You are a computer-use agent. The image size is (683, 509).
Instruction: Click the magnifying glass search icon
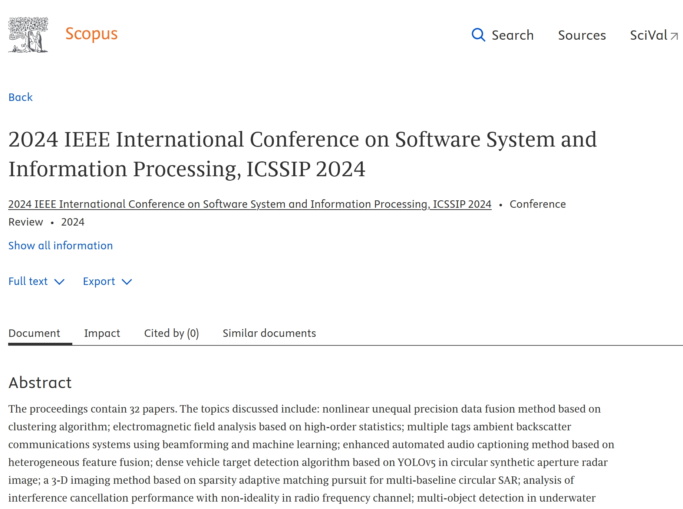coord(478,35)
